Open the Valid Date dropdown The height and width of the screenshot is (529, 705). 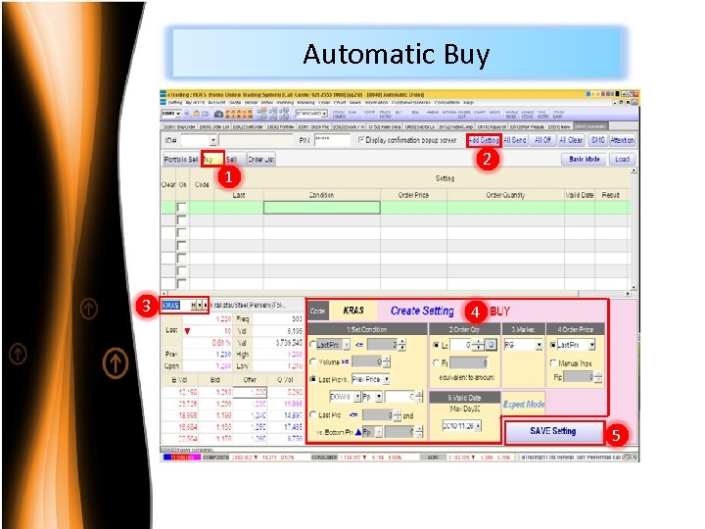click(x=478, y=425)
